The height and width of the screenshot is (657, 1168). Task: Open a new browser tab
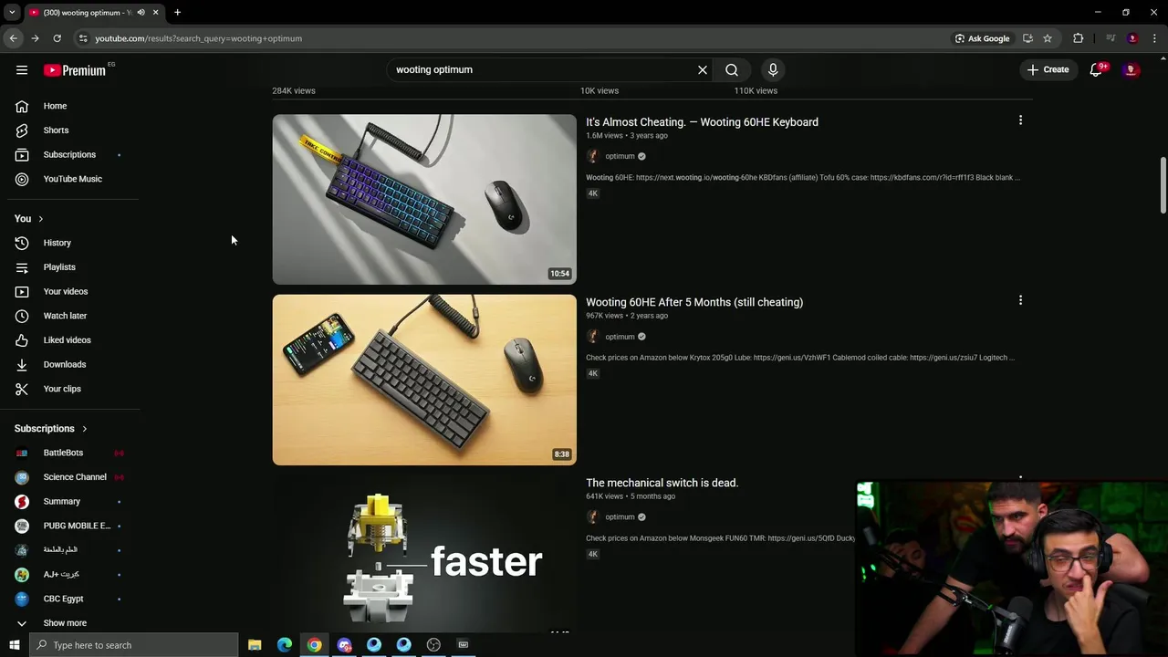click(177, 13)
